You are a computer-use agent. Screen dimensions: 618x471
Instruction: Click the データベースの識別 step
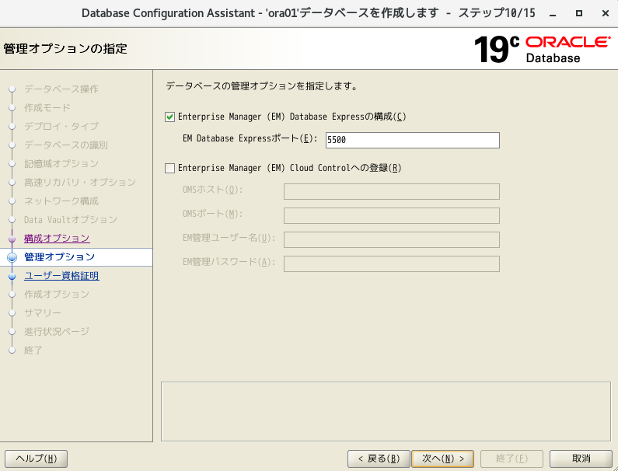66,145
